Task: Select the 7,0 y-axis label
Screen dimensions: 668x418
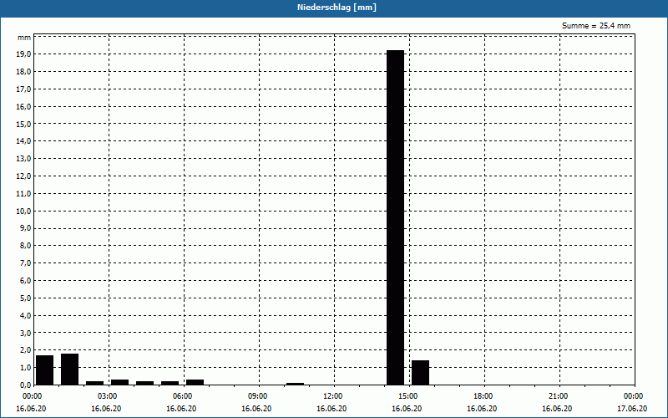Action: [x=26, y=263]
